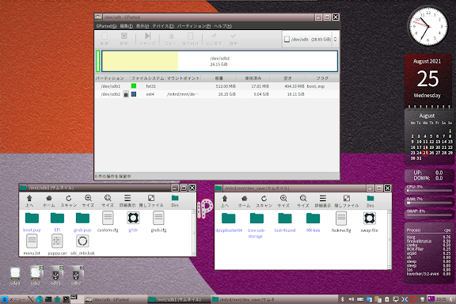456x304 pixels.
Task: Switch to /dev/sdb - GParted taskbar button
Action: coord(115,299)
